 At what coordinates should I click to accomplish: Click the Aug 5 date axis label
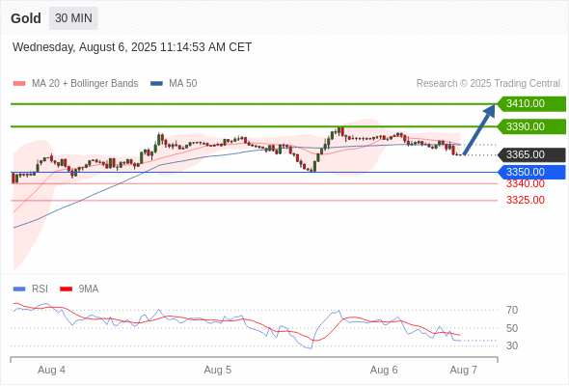coord(217,370)
